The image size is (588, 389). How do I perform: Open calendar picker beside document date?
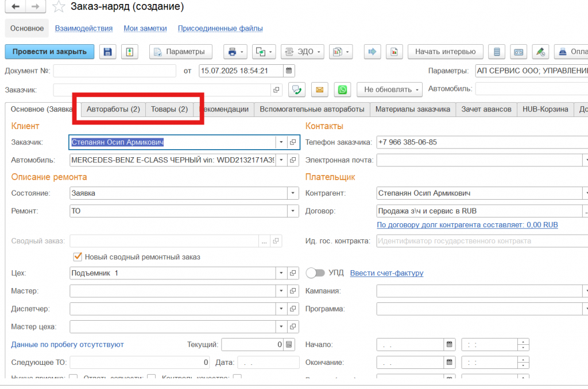289,71
